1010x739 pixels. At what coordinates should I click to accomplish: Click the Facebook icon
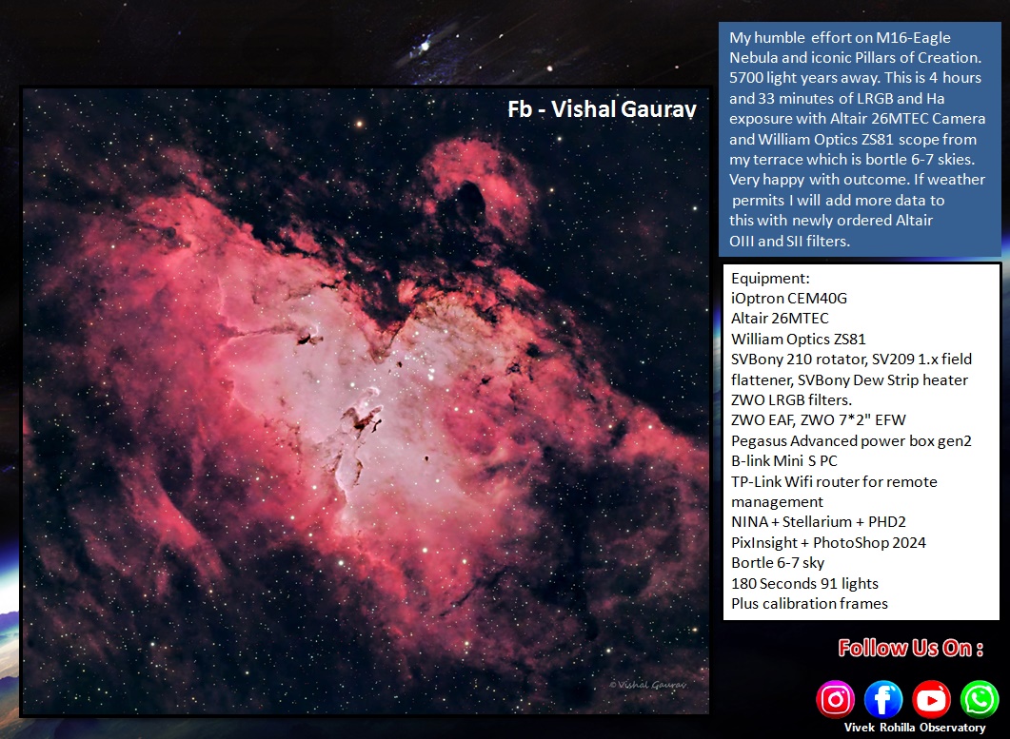click(x=883, y=699)
